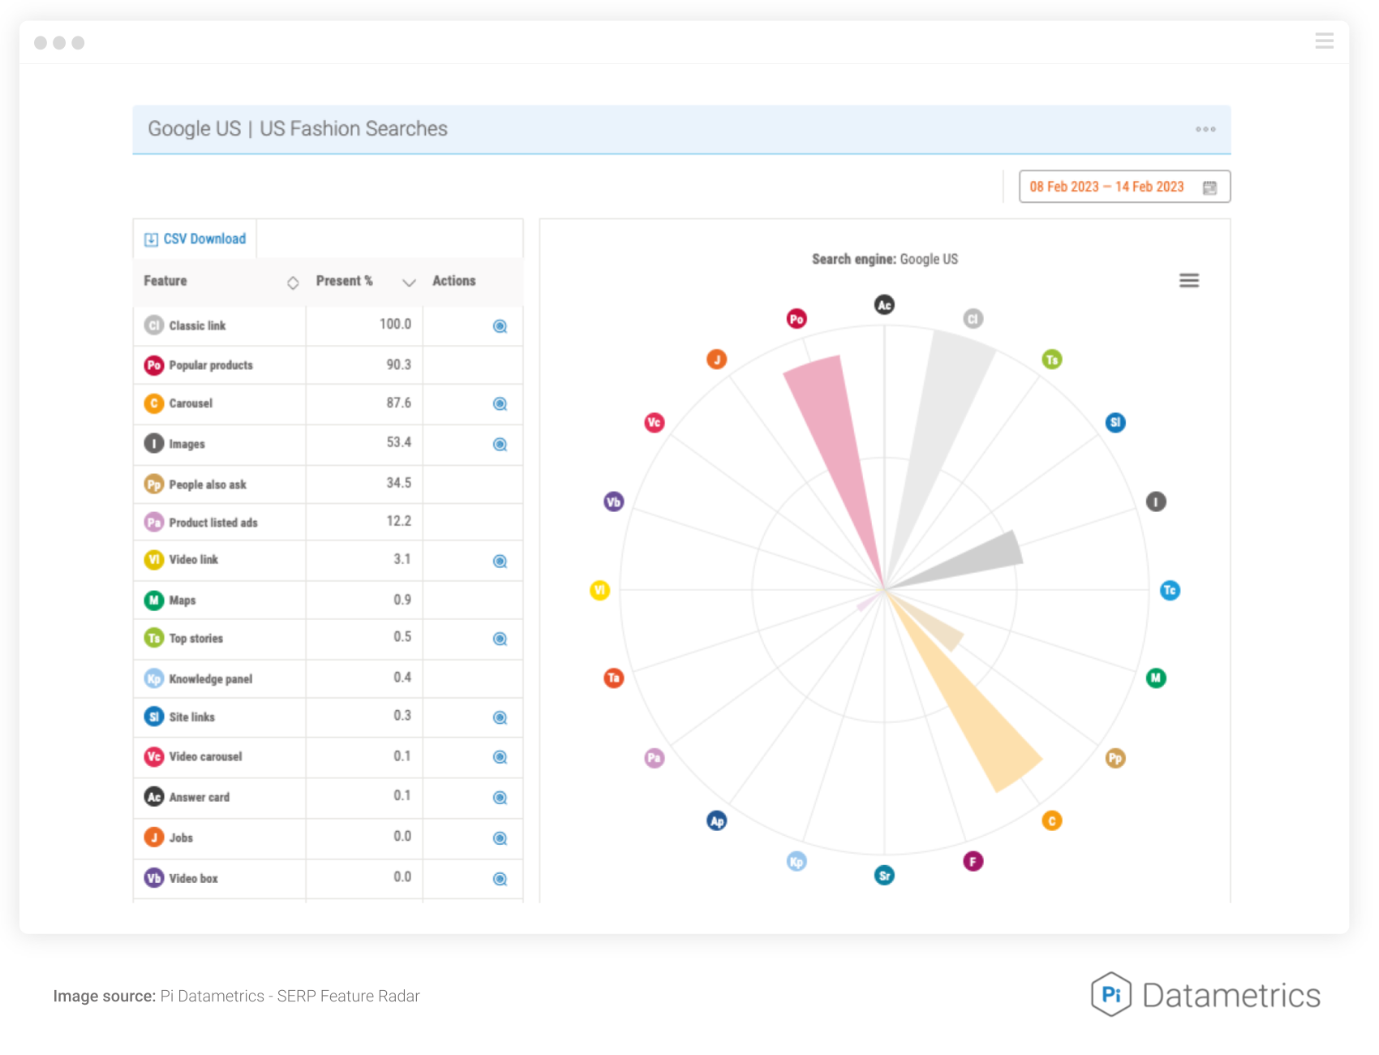
Task: Click the Cl Classic link radar marker
Action: 973,319
